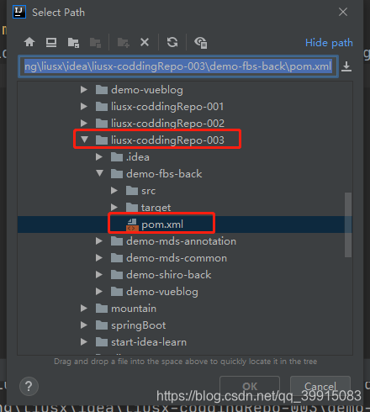The image size is (370, 412).
Task: Expand the src folder arrow
Action: tap(114, 191)
